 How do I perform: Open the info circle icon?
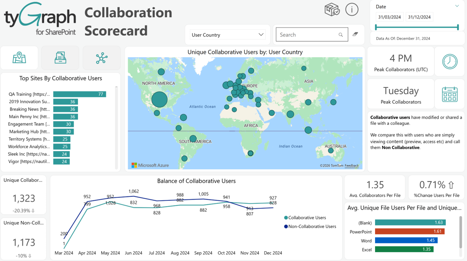coord(352,10)
